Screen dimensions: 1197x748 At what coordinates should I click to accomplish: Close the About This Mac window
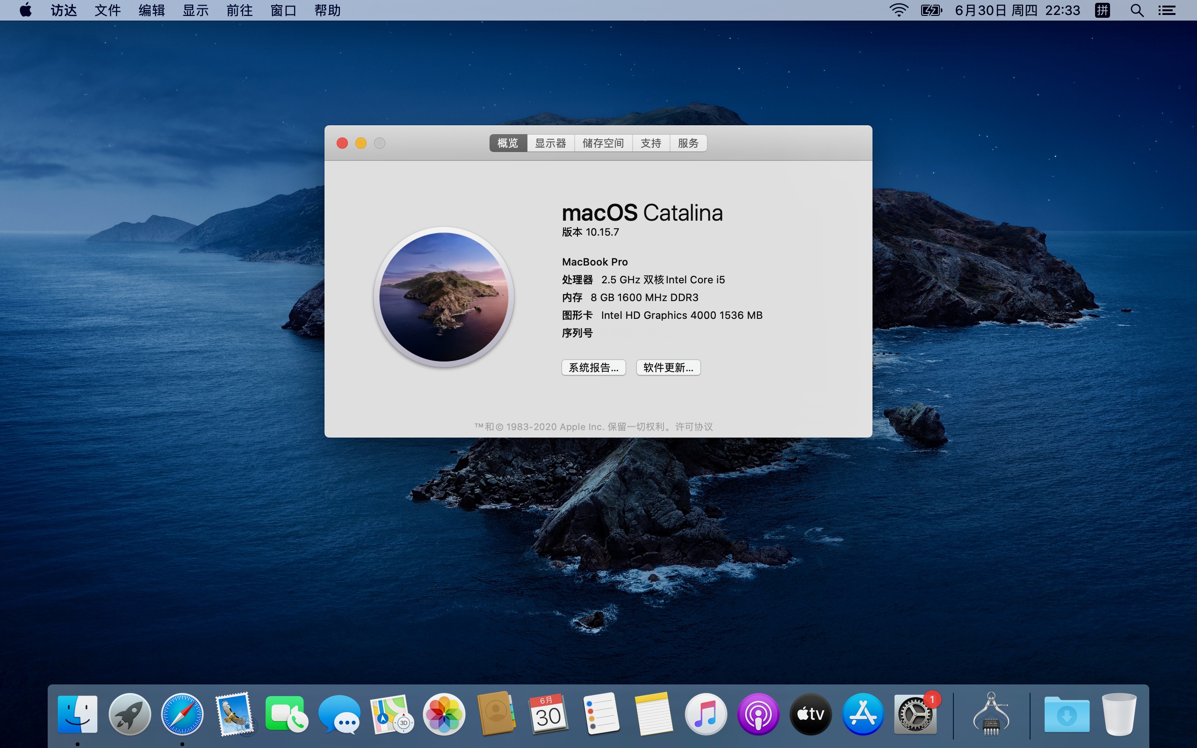pos(342,143)
